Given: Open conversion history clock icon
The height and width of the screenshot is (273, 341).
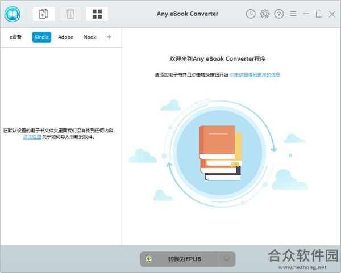Looking at the screenshot, I should coord(251,14).
